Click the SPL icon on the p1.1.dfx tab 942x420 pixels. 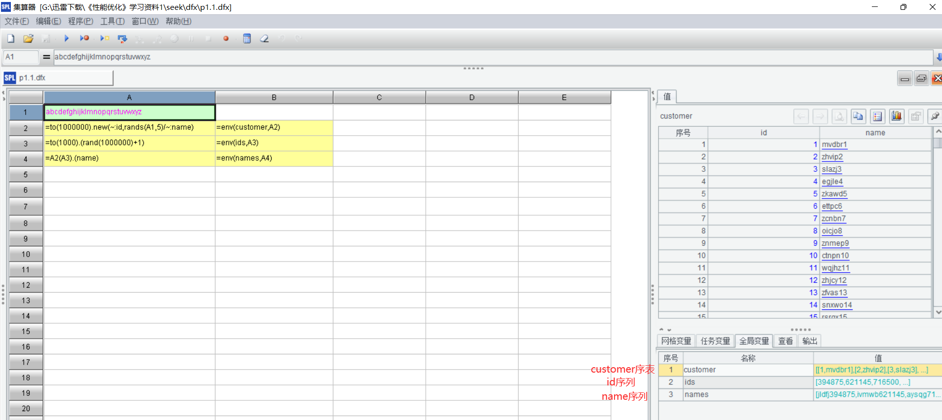10,78
